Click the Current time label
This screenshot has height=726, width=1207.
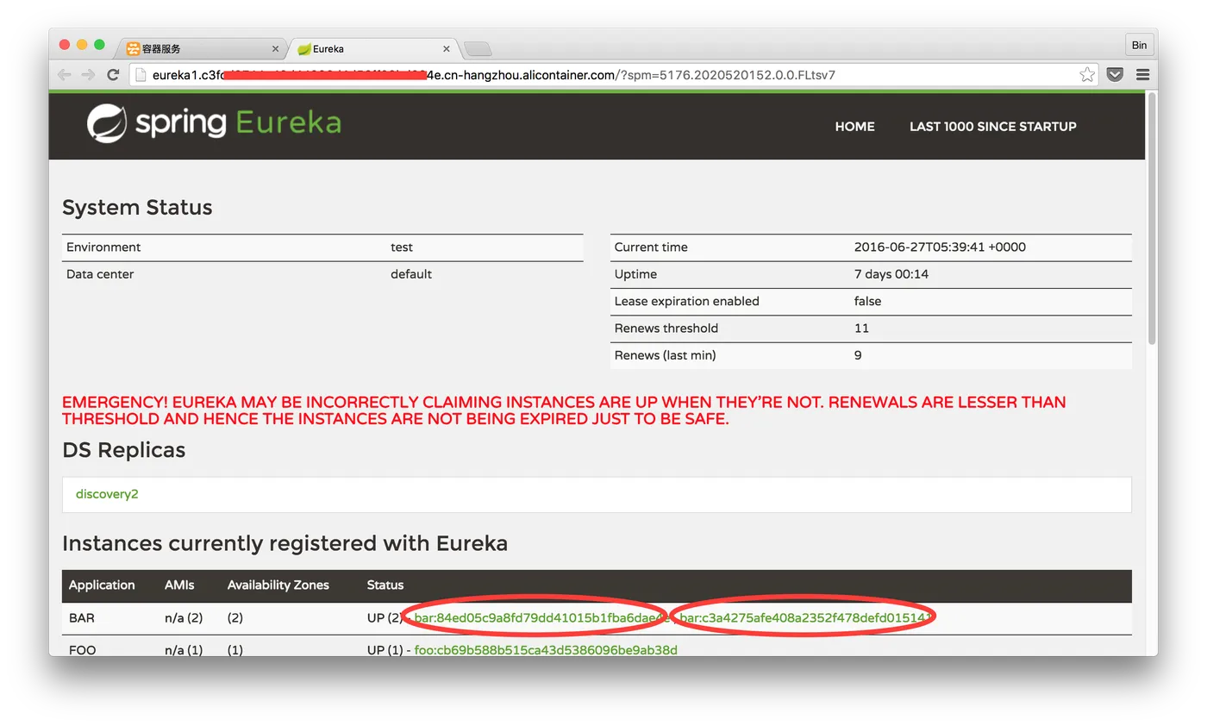click(x=651, y=247)
